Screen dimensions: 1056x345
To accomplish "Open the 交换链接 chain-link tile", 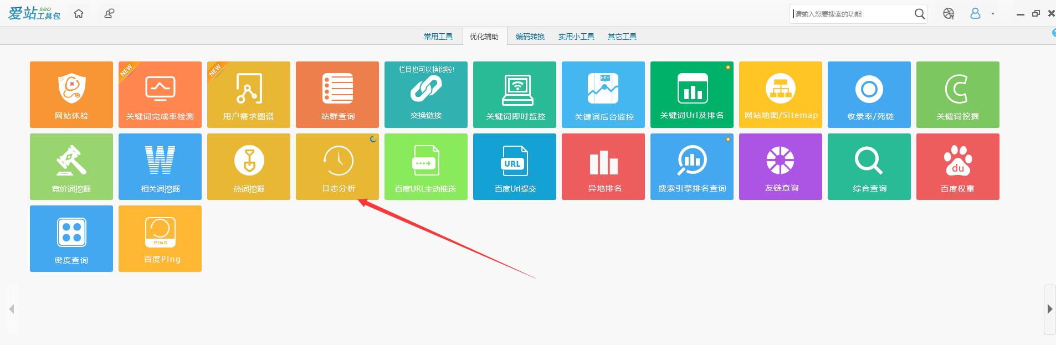I will tap(426, 95).
